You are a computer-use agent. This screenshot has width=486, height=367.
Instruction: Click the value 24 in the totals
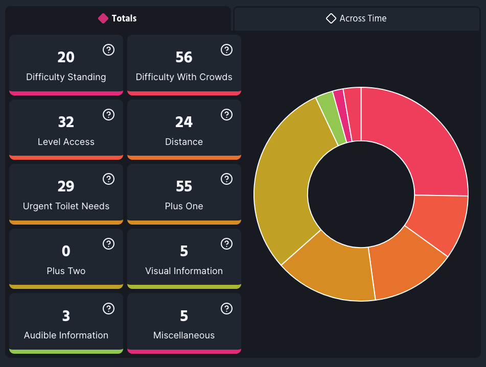pos(184,122)
